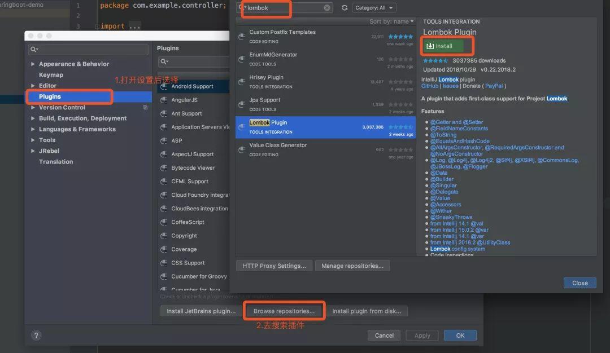Click the Lombok Plugin row icon

click(x=242, y=127)
